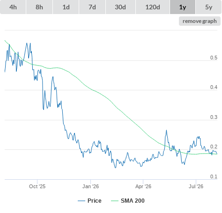Switch to the 5y timeframe
This screenshot has width=222, height=213.
coord(209,7)
